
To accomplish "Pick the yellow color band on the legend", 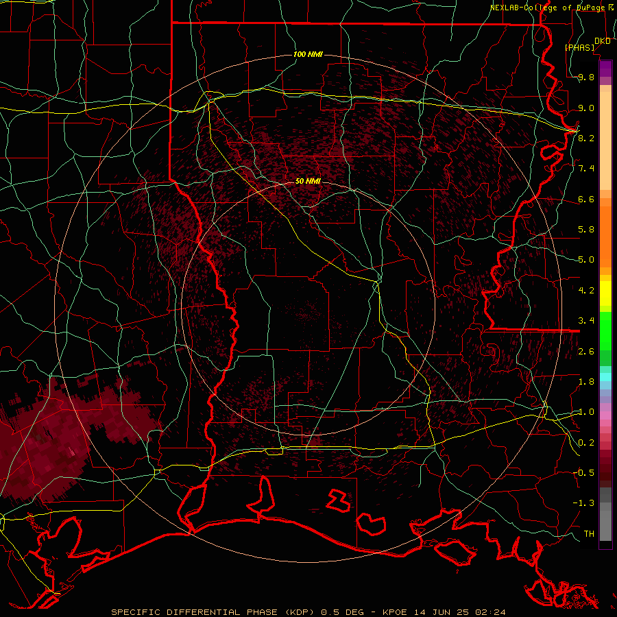I will point(605,293).
